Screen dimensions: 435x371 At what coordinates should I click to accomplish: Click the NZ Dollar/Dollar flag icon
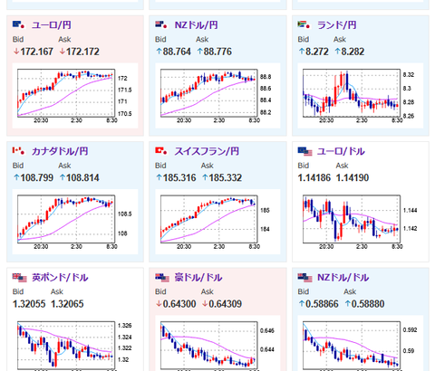[x=304, y=278]
